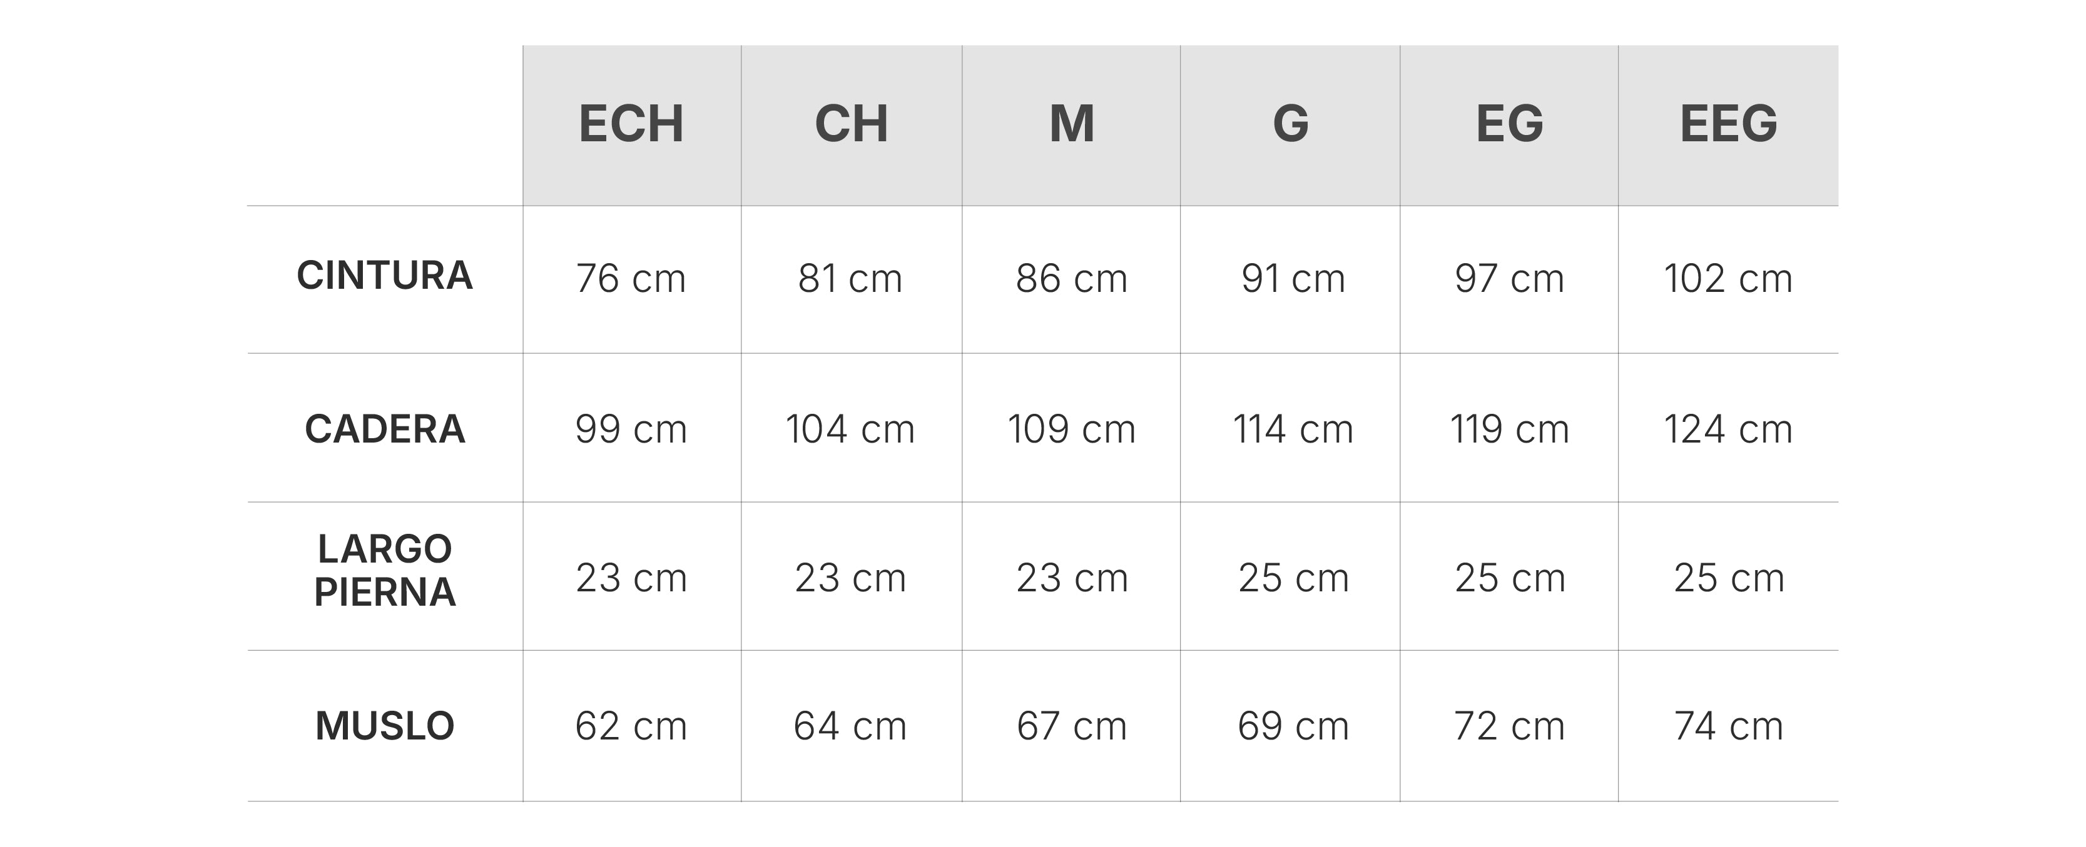2086x847 pixels.
Task: Select the G size column header
Action: tap(1290, 124)
